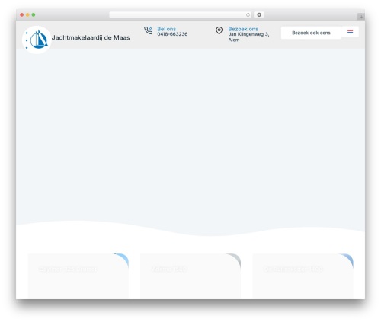Click the map pin location icon
381x322 pixels.
[219, 30]
